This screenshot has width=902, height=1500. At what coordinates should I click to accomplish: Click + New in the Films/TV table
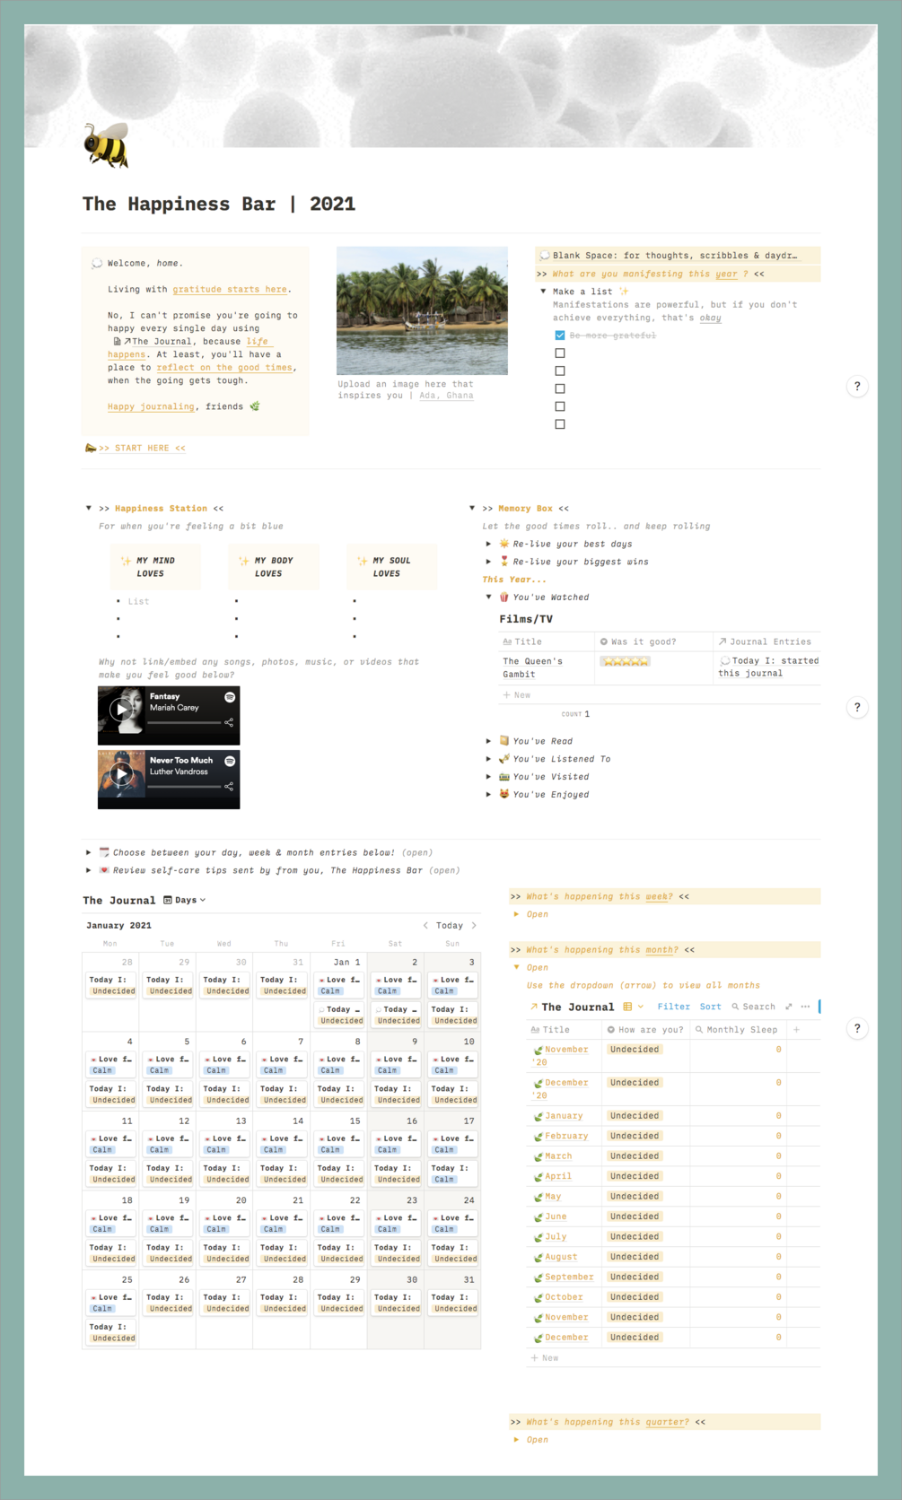[x=517, y=694]
